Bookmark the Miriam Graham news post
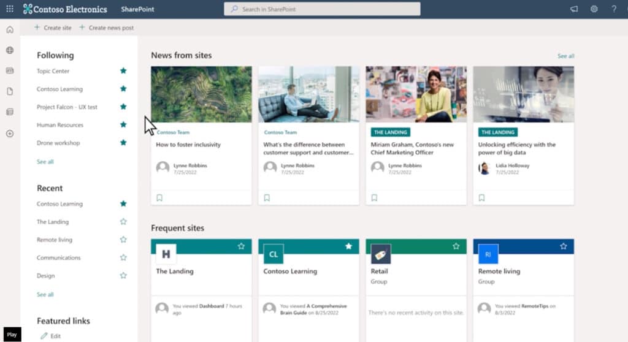This screenshot has width=628, height=342. [x=374, y=198]
